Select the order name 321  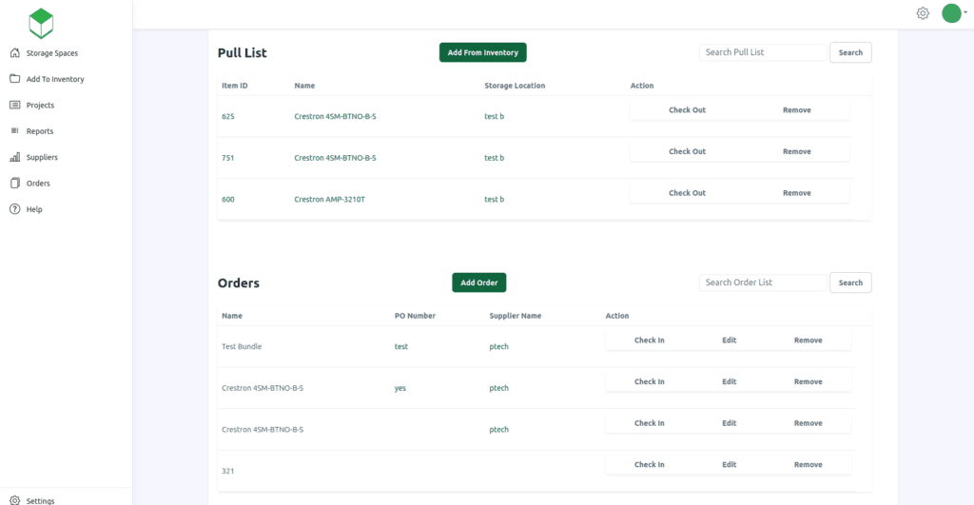[228, 472]
